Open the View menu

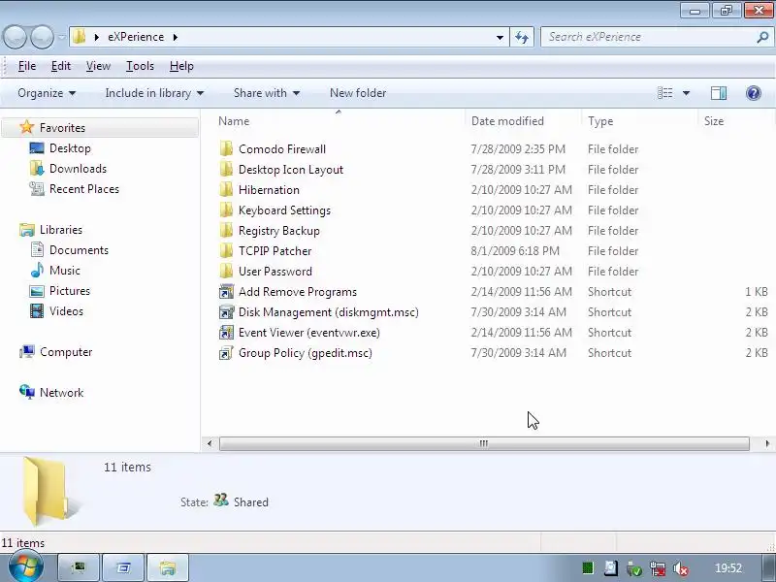[x=98, y=66]
